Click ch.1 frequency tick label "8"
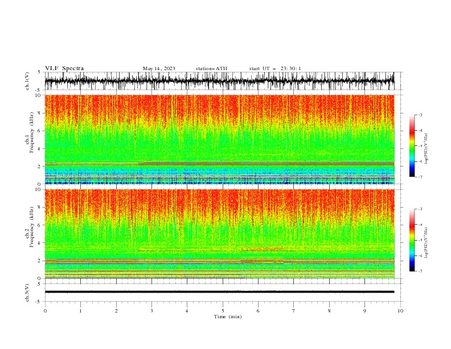Screen dimensions: 451x349 click(x=40, y=113)
